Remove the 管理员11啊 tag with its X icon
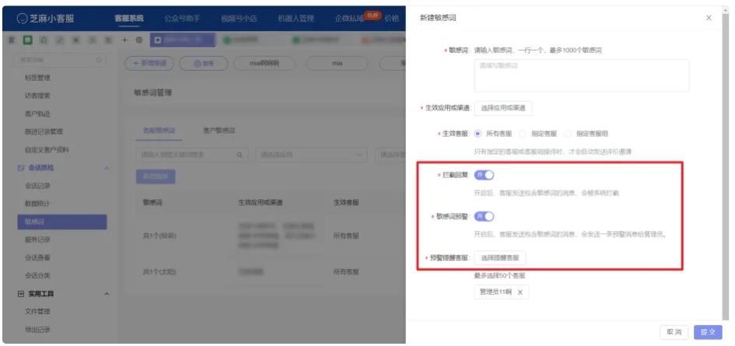The image size is (735, 346). pyautogui.click(x=520, y=292)
